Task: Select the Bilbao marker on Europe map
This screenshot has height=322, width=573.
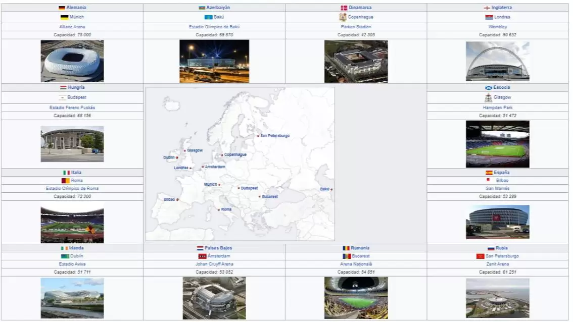Action: click(x=177, y=200)
